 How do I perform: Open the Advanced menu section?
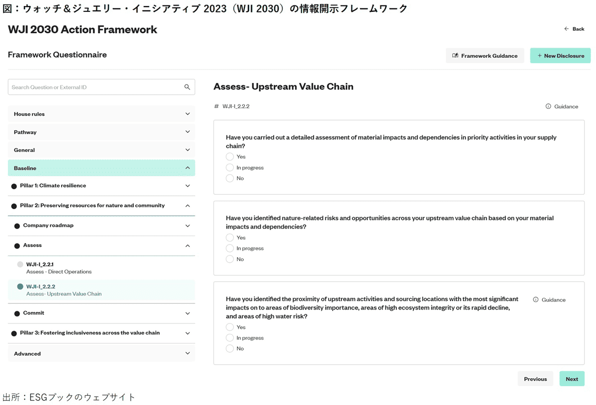pyautogui.click(x=101, y=353)
